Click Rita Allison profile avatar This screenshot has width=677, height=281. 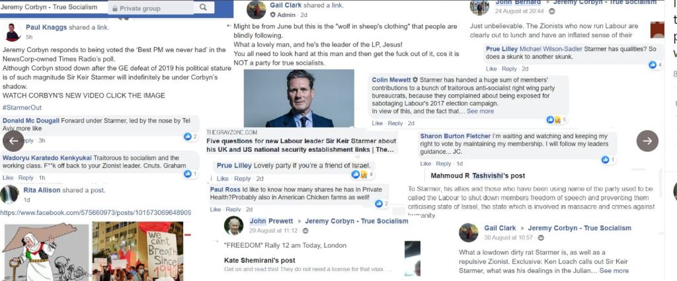pyautogui.click(x=10, y=193)
